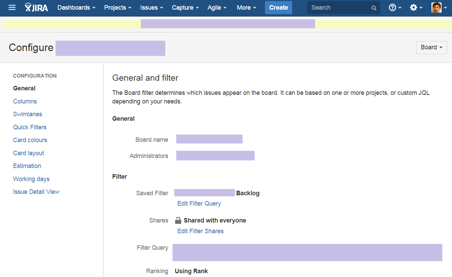Open the help question mark menu
The width and height of the screenshot is (452, 277).
click(x=395, y=8)
